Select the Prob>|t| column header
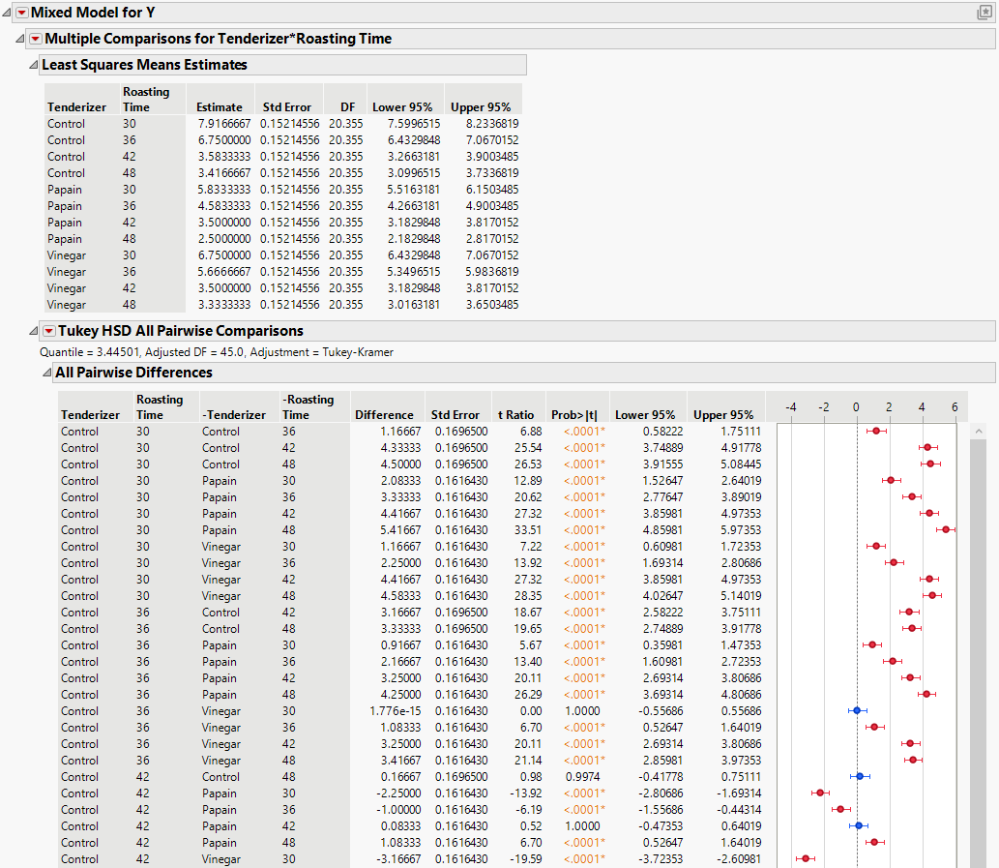999x868 pixels. pyautogui.click(x=574, y=414)
